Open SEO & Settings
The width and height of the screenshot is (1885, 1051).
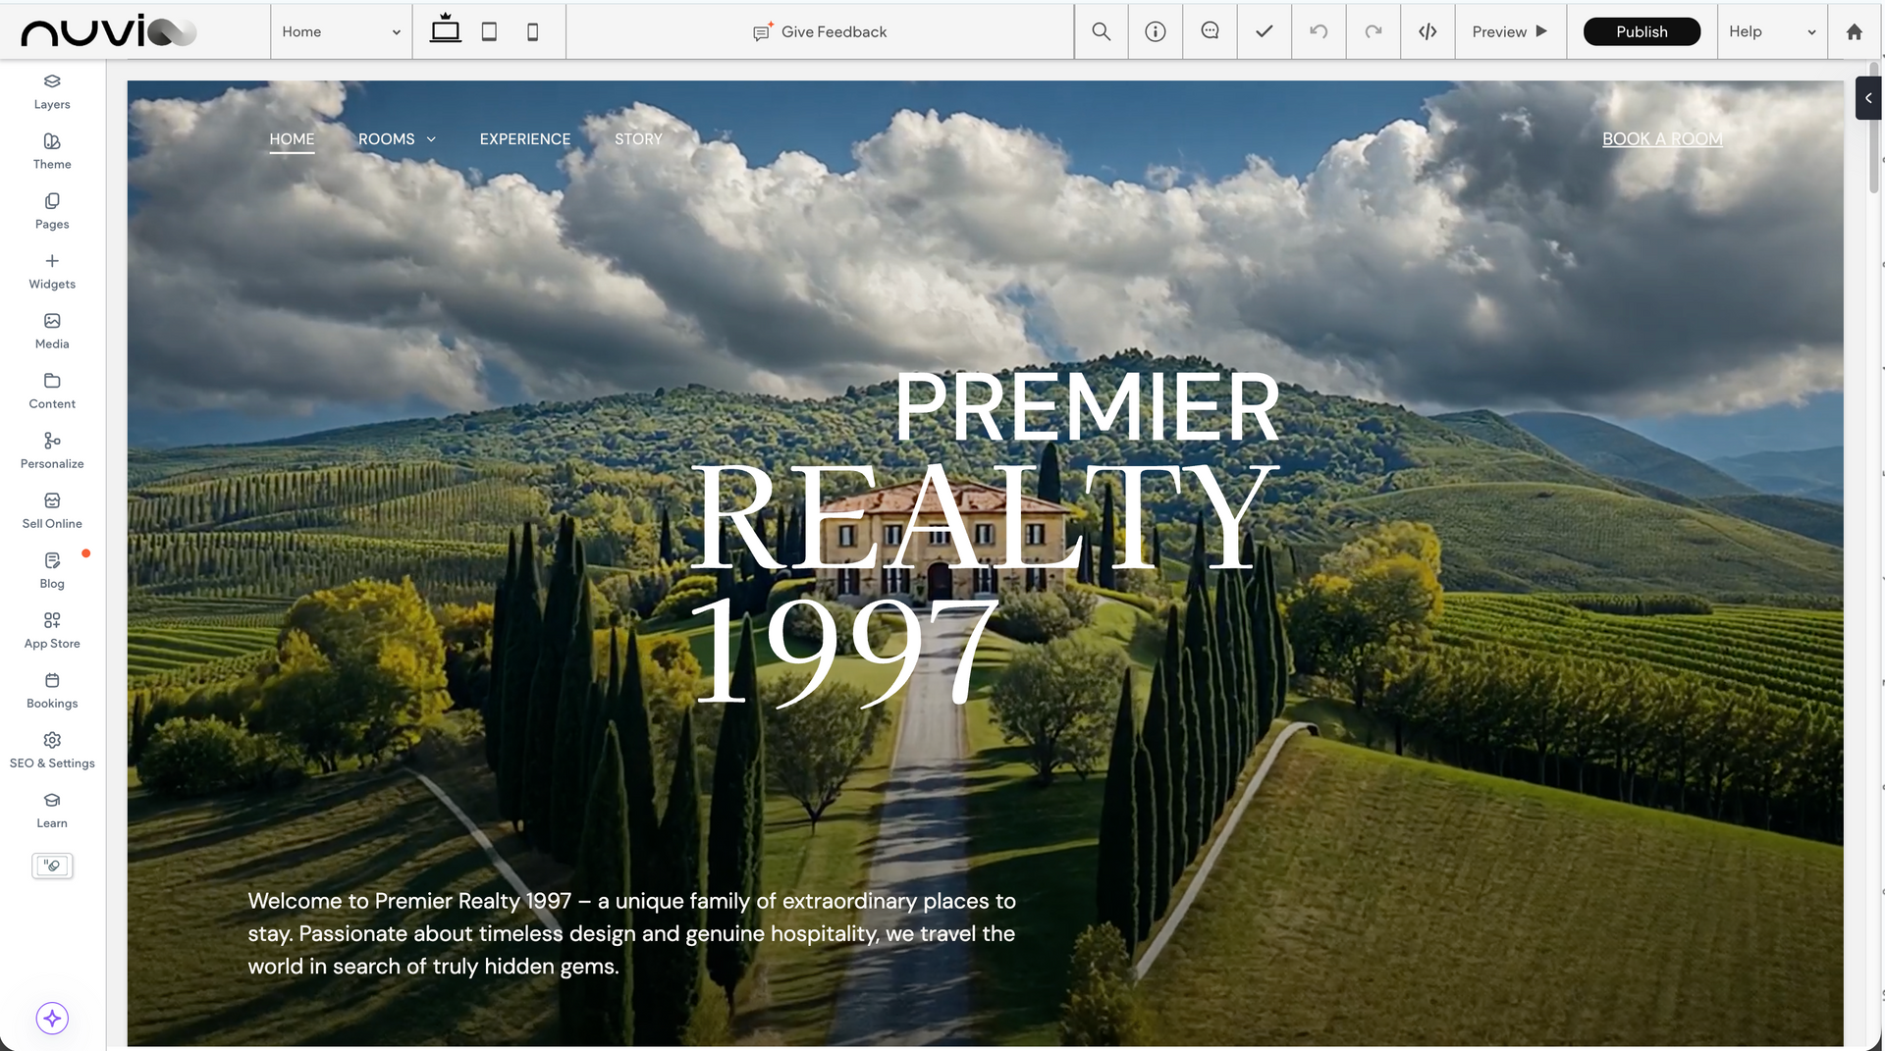pyautogui.click(x=51, y=750)
